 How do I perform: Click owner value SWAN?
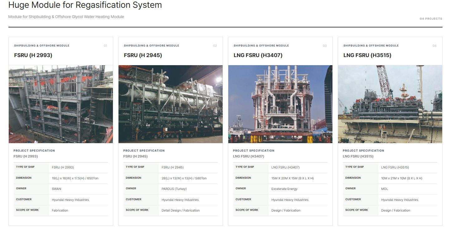tap(56, 189)
